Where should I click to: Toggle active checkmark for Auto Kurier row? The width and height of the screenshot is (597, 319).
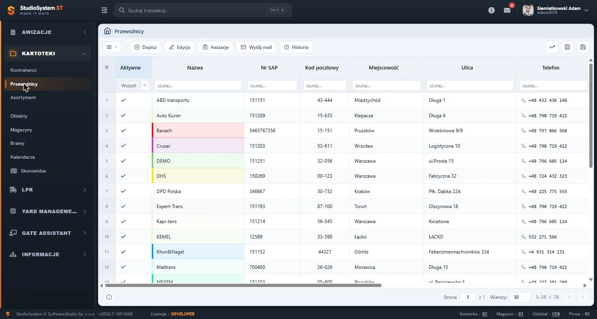click(x=123, y=115)
